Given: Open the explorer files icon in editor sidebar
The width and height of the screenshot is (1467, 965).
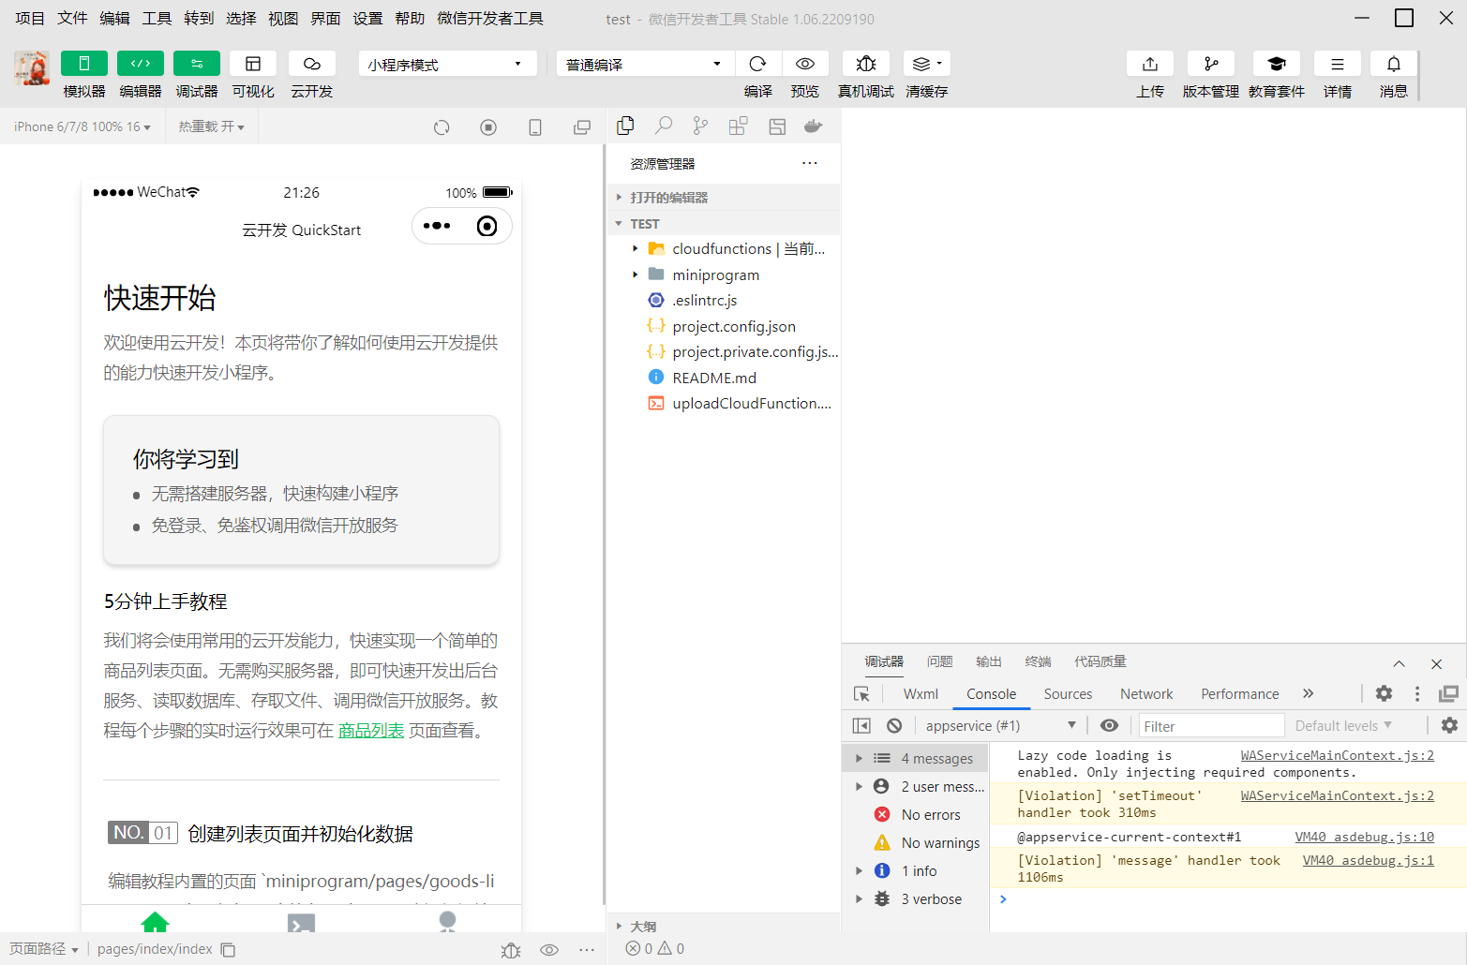Looking at the screenshot, I should point(625,126).
